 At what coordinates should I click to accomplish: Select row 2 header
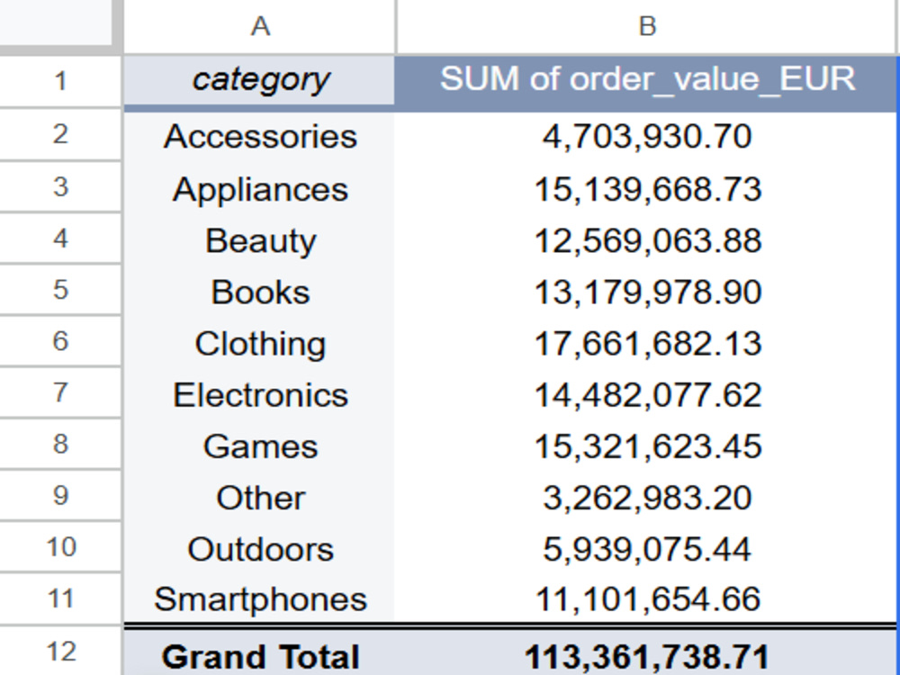click(60, 135)
